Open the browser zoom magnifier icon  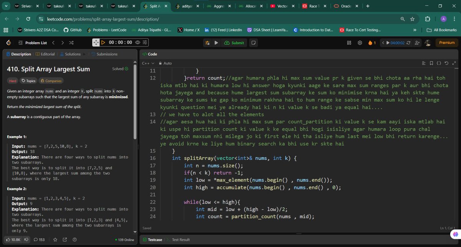[x=403, y=19]
